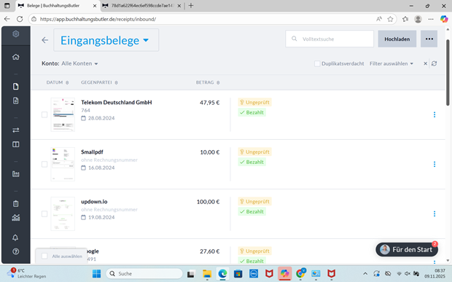Open the Für den Start helper button

(x=407, y=249)
